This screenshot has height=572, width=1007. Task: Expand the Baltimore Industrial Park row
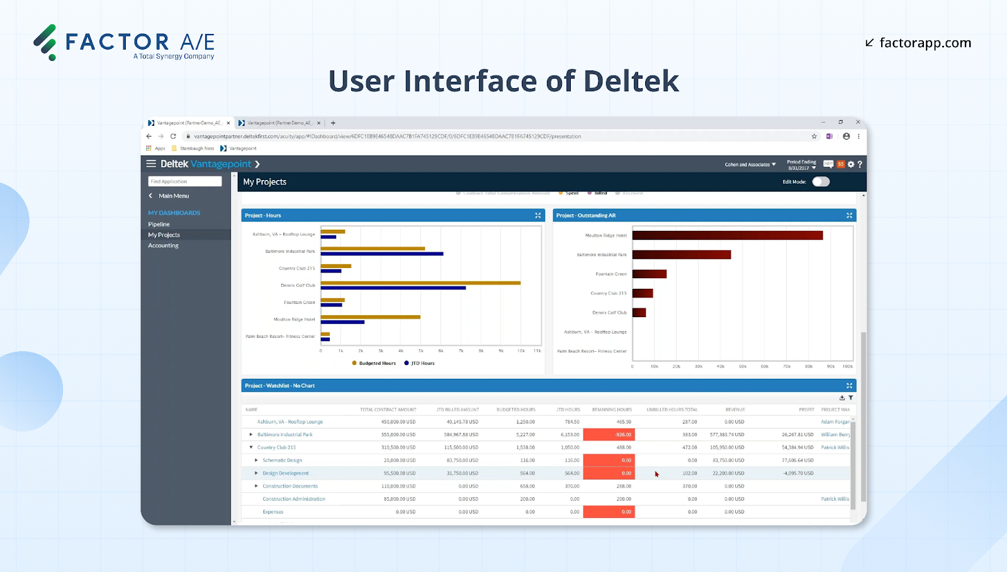click(250, 434)
